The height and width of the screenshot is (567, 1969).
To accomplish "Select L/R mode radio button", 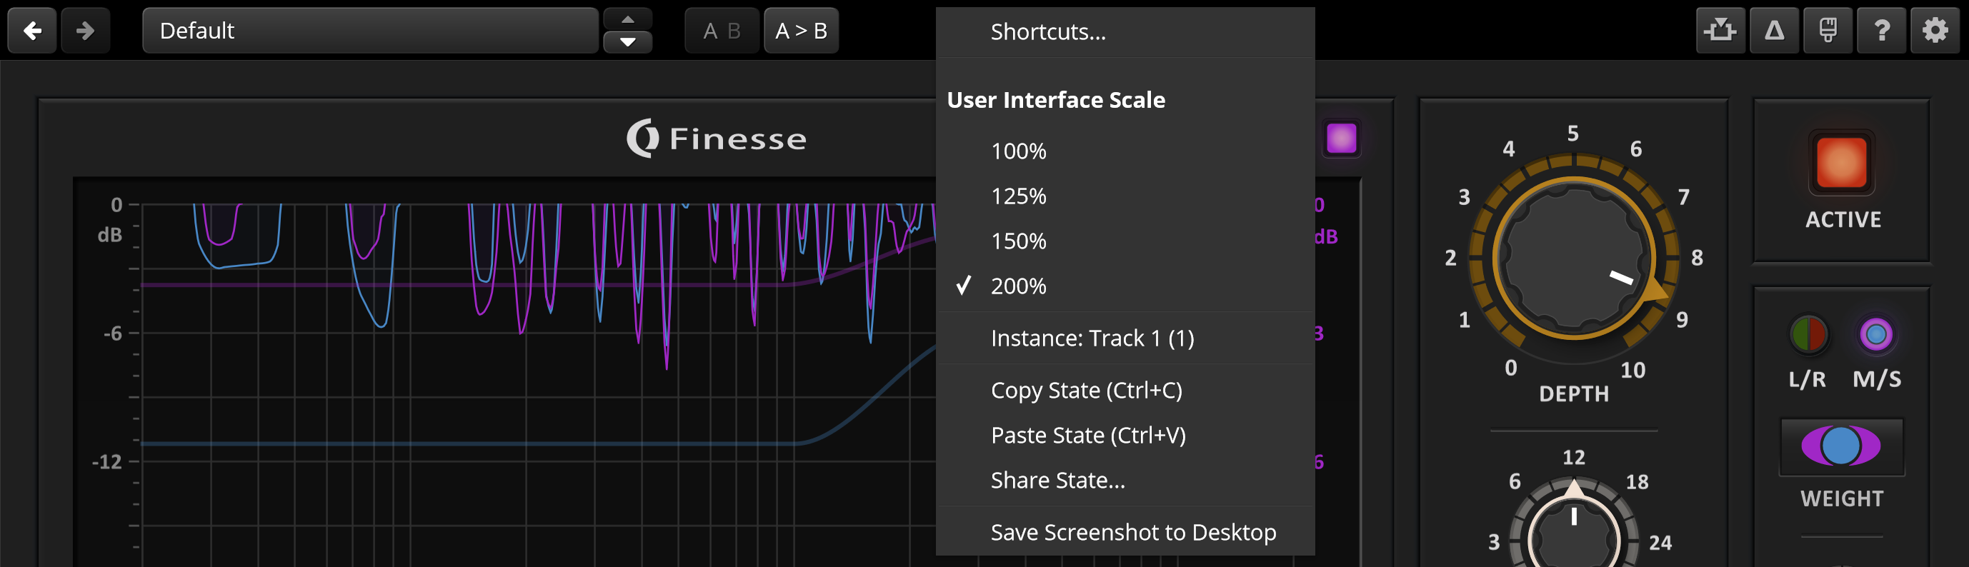I will point(1808,335).
